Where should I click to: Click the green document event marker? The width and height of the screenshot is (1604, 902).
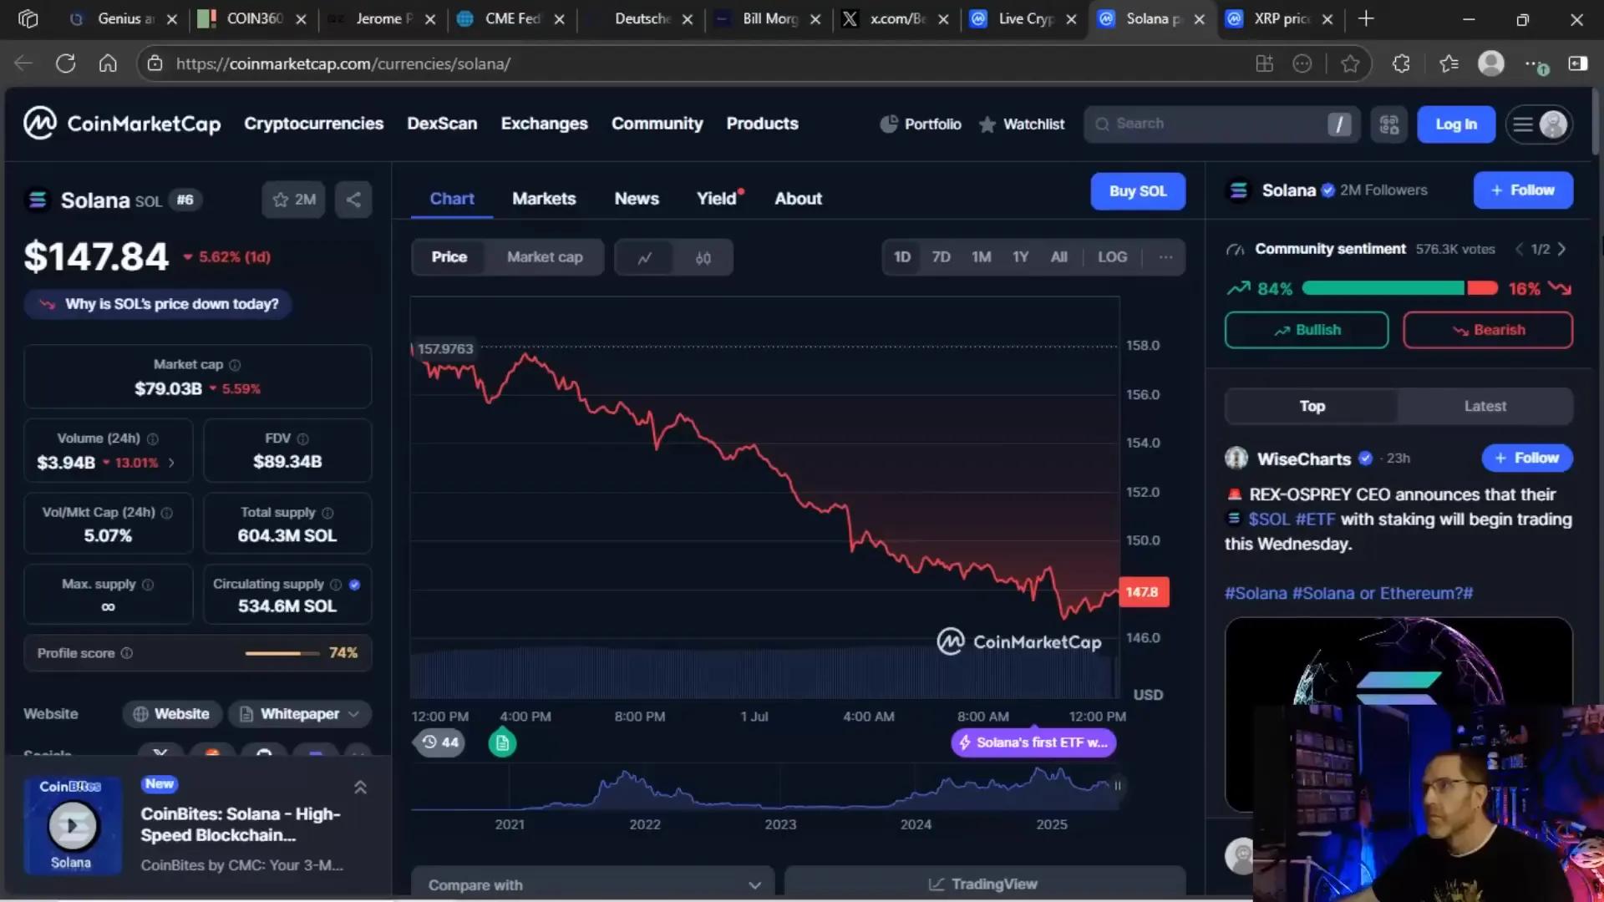[502, 742]
